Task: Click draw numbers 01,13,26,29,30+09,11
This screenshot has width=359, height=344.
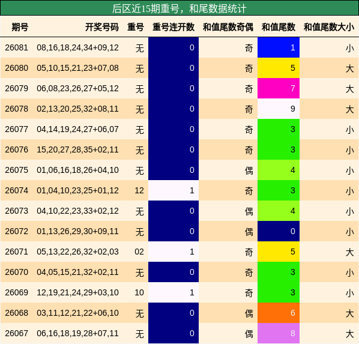Action: (77, 231)
